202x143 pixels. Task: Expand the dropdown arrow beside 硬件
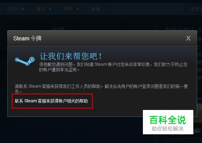(x=50, y=9)
